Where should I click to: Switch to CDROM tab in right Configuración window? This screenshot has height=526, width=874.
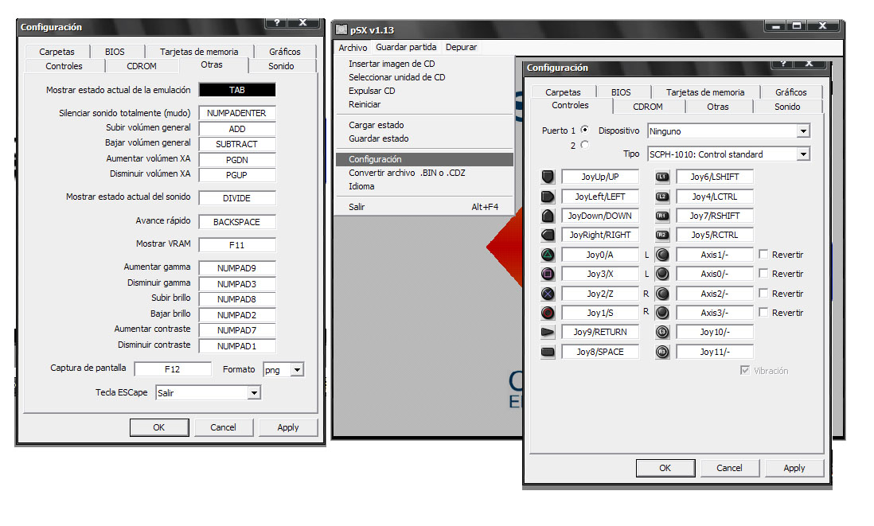coord(648,107)
